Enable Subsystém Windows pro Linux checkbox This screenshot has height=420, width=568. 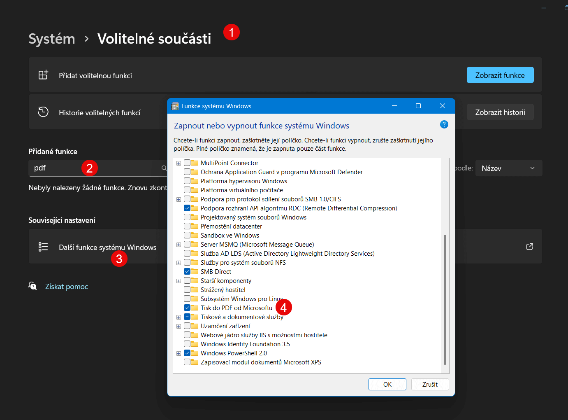pyautogui.click(x=187, y=299)
